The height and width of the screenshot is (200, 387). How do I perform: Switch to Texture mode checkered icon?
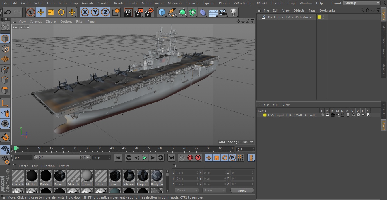click(x=5, y=49)
